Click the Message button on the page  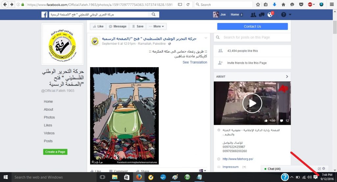[117, 26]
